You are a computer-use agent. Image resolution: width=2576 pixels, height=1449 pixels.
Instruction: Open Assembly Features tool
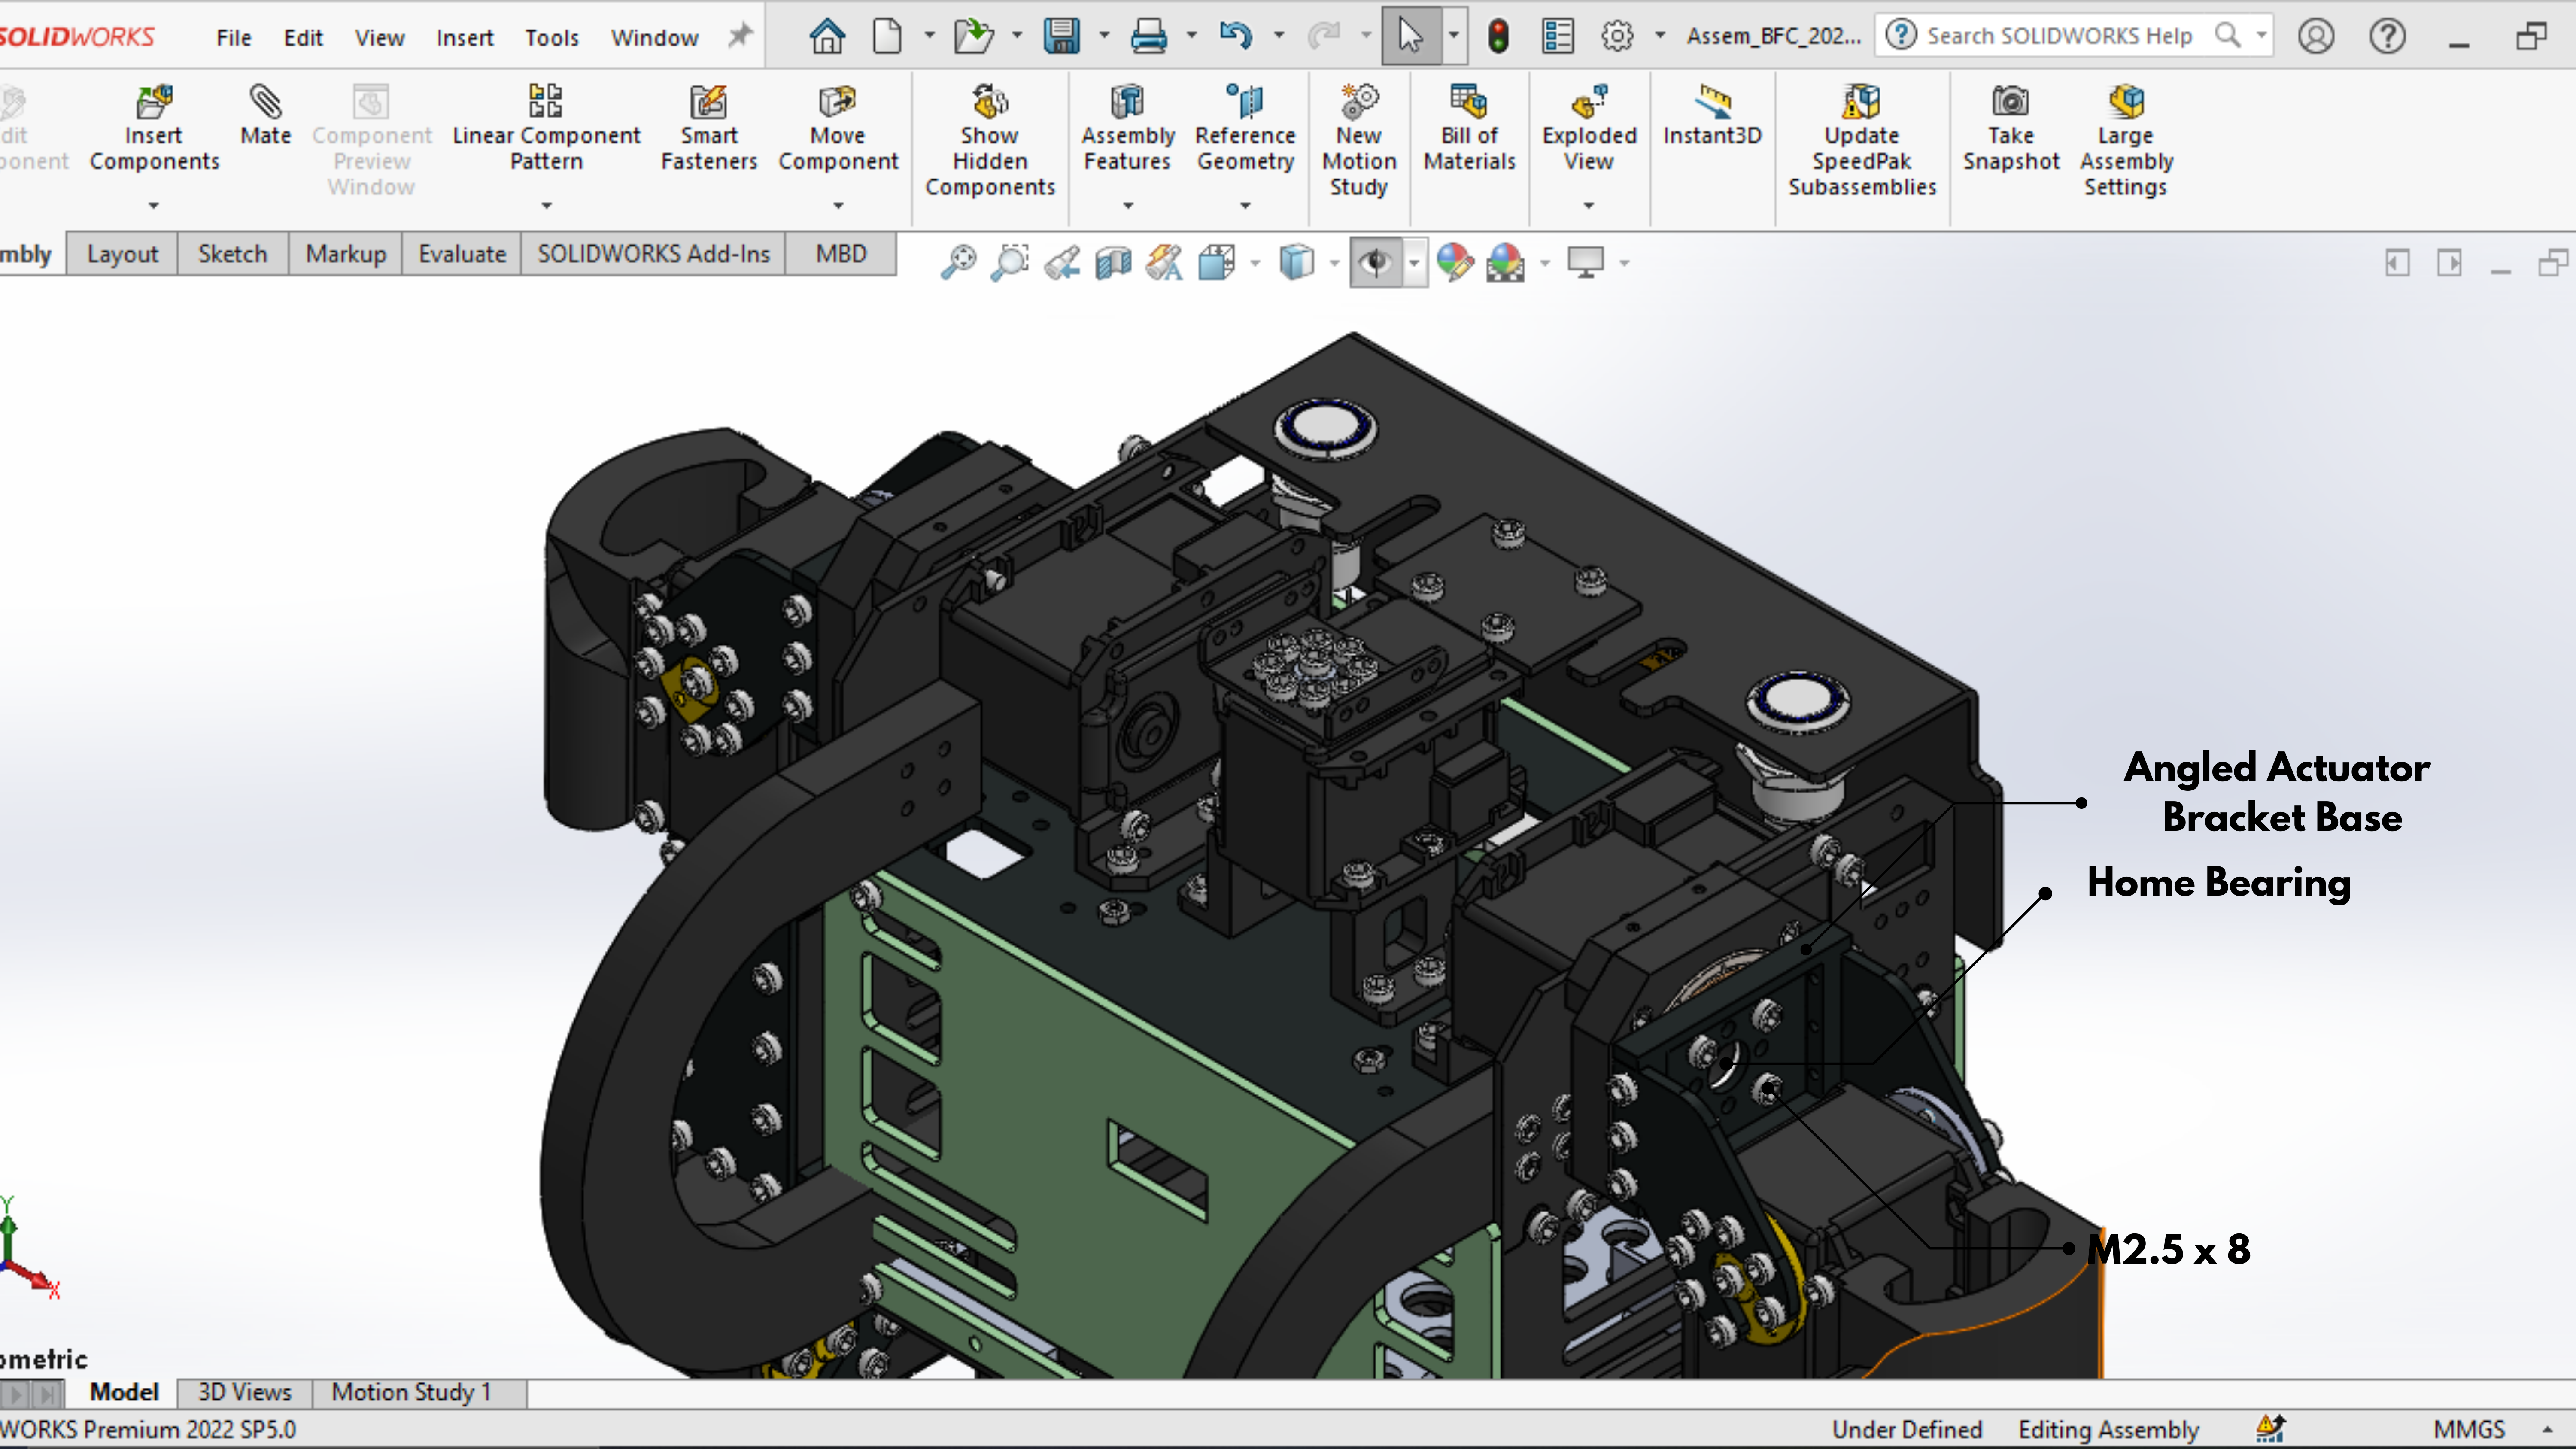pyautogui.click(x=1127, y=128)
